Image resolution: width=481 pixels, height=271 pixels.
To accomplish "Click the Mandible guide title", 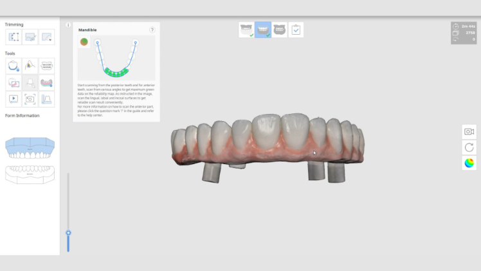I will point(87,30).
